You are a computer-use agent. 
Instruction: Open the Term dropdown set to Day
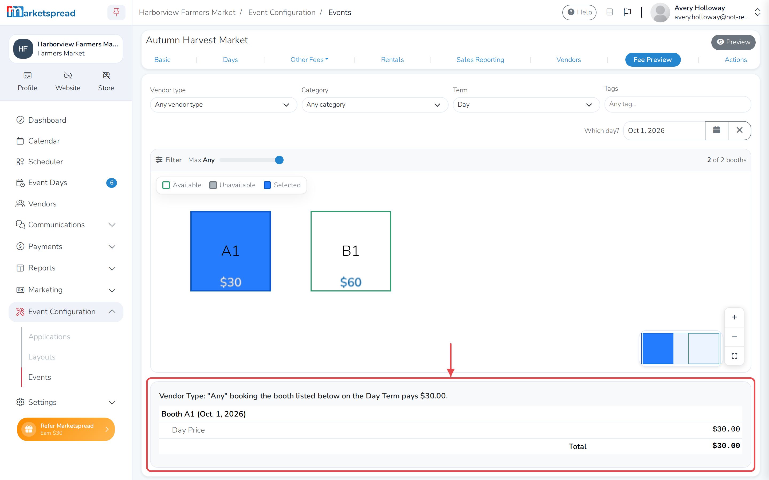(x=526, y=105)
